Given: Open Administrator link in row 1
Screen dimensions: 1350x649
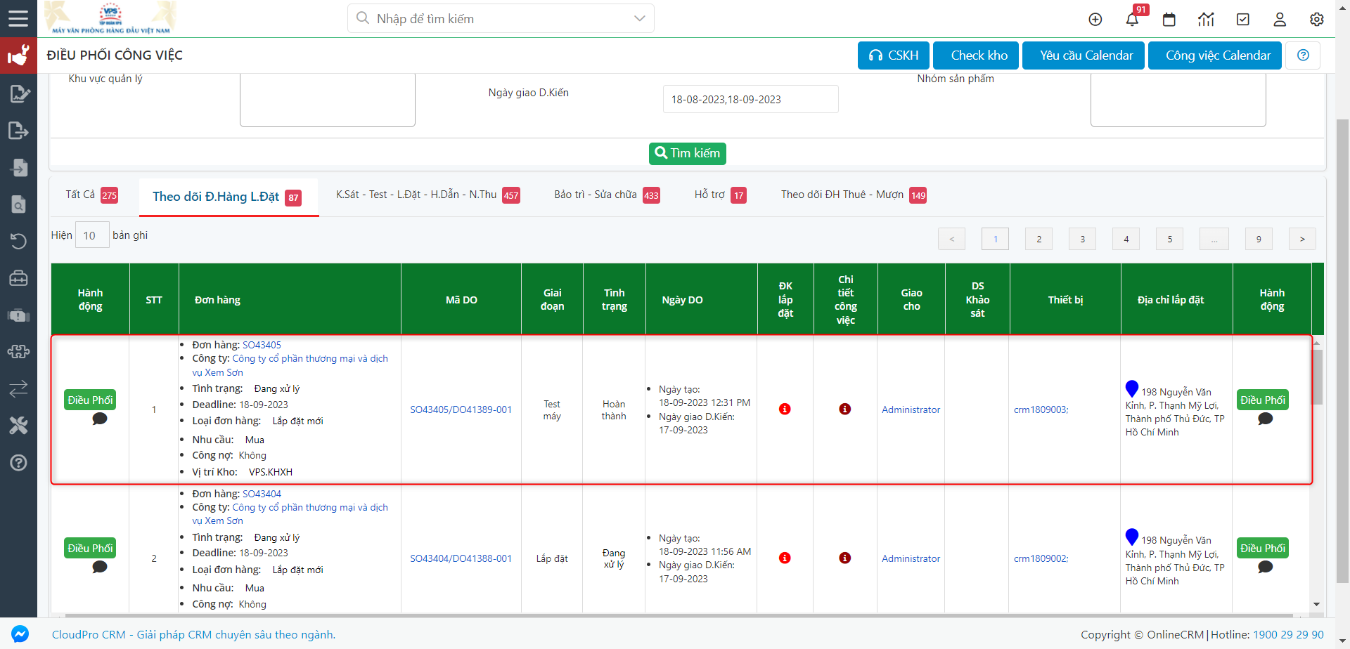Looking at the screenshot, I should [x=911, y=409].
